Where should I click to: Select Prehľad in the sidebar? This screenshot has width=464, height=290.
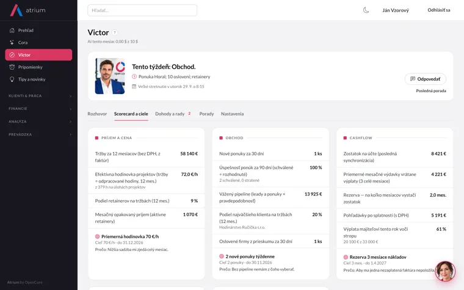38,30
